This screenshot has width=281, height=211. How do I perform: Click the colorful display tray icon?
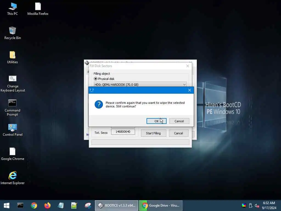[244, 206]
